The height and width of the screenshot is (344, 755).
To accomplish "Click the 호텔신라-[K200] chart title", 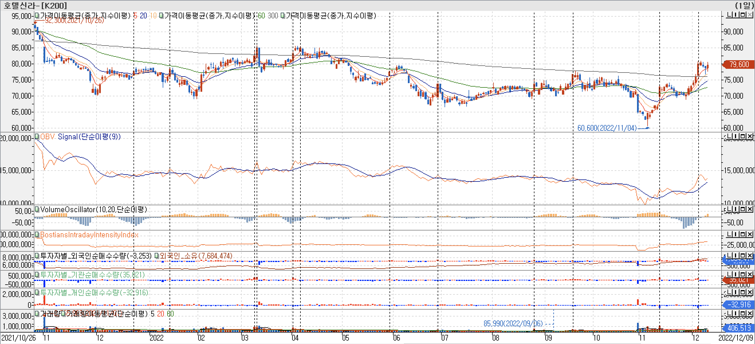I will tap(35, 5).
